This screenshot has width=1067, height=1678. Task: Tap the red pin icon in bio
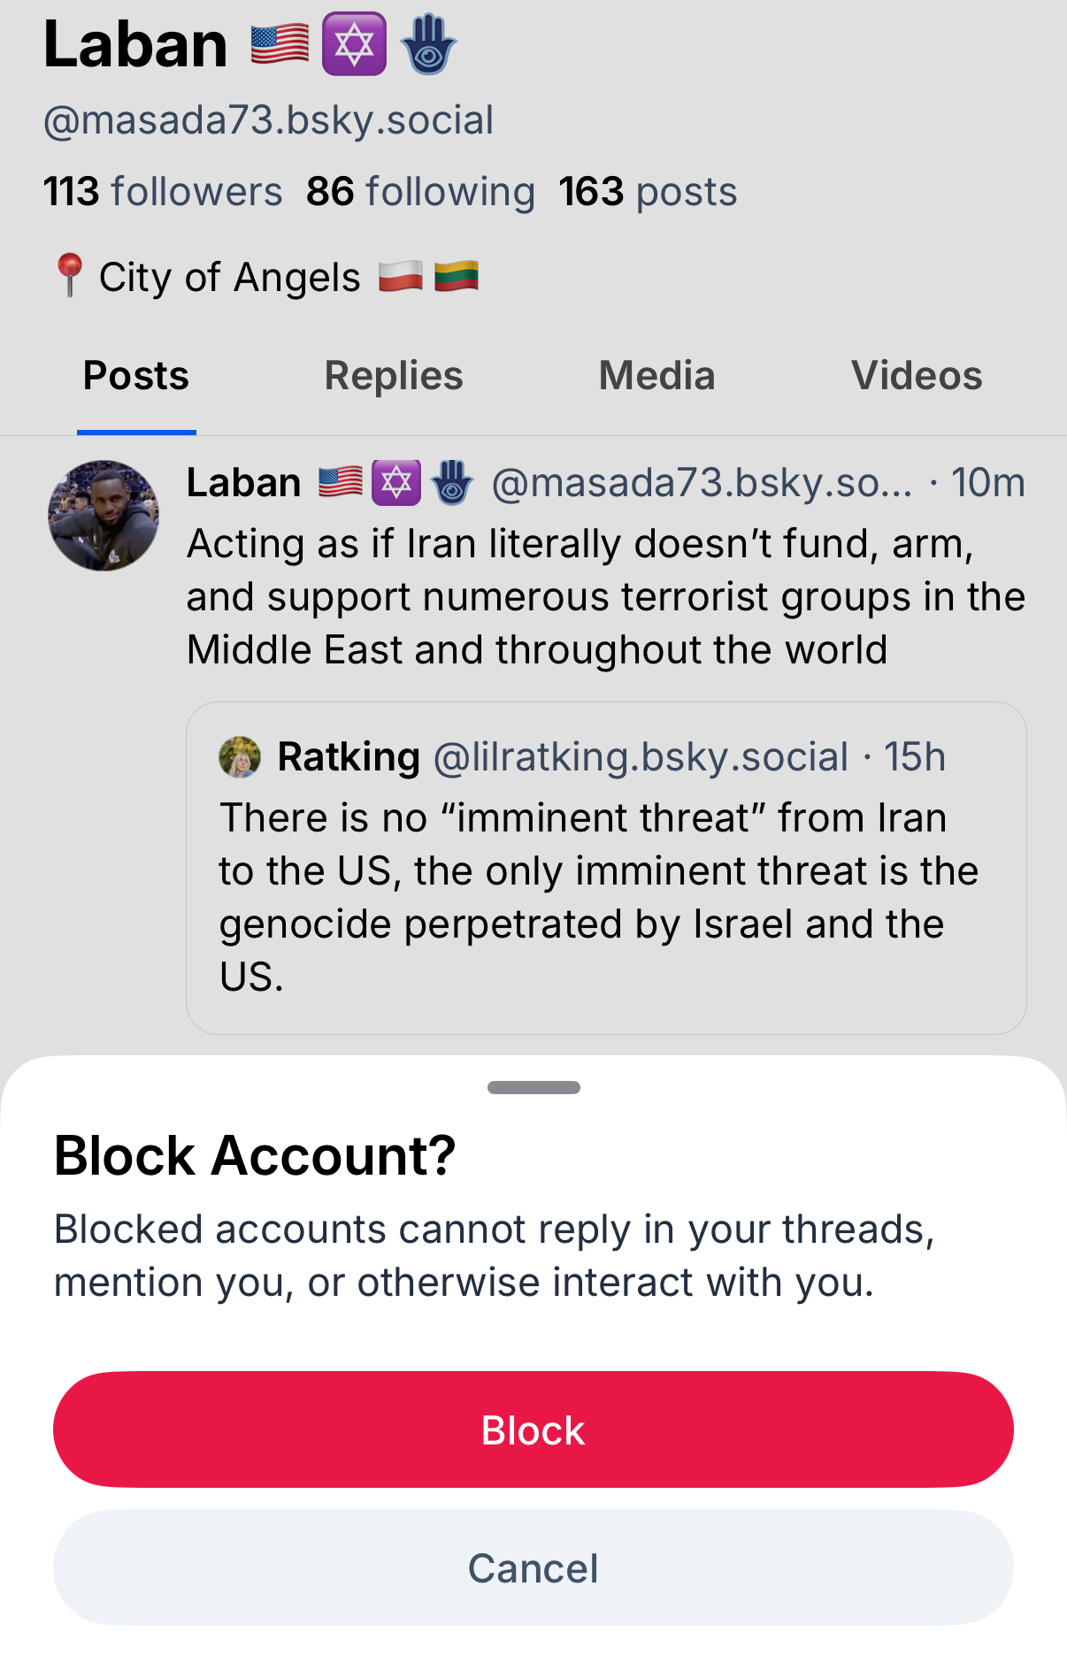(69, 275)
